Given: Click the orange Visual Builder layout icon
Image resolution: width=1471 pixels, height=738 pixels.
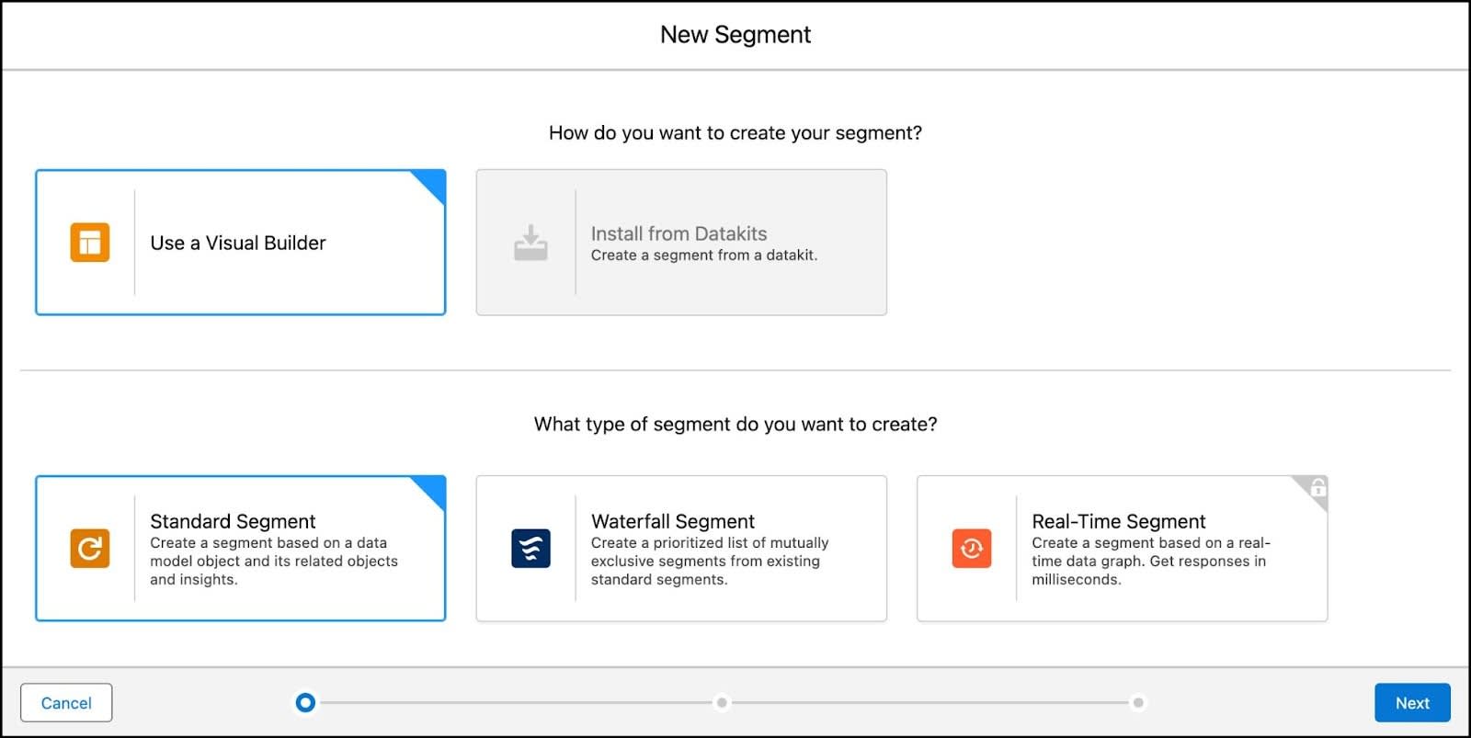Looking at the screenshot, I should [90, 243].
